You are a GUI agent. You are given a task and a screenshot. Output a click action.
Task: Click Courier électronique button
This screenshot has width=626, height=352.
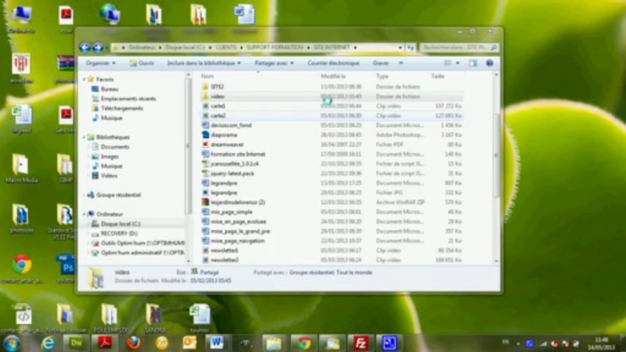click(x=333, y=63)
